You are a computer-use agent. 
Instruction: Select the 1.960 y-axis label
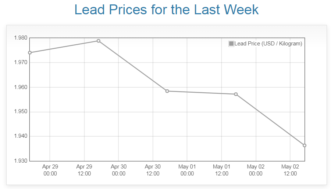click(x=20, y=87)
